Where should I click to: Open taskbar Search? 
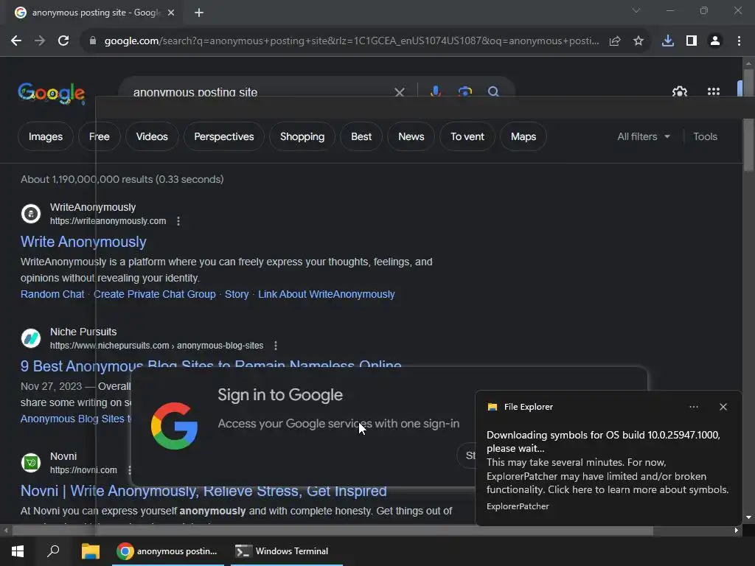[53, 551]
